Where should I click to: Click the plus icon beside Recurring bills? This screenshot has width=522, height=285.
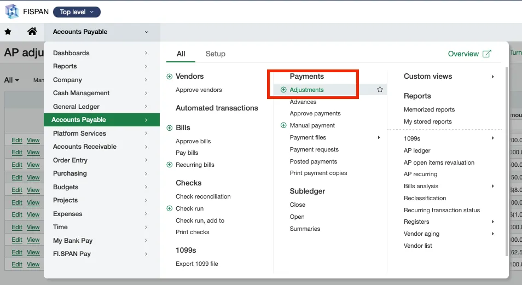[x=170, y=165]
